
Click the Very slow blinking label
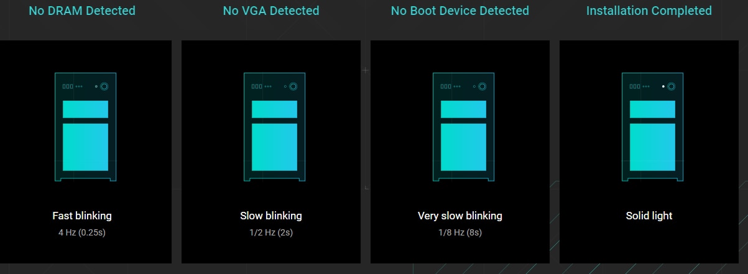tap(460, 216)
